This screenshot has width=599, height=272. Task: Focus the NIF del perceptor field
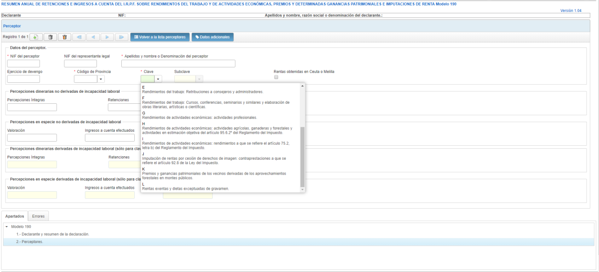pos(23,63)
